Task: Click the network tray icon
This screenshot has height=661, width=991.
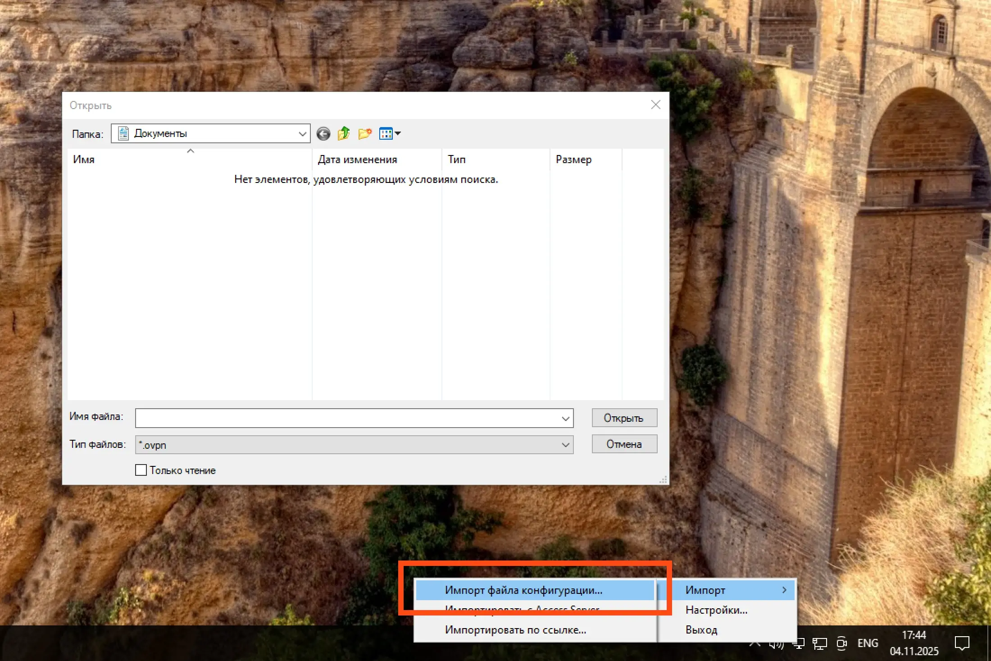Action: point(819,644)
